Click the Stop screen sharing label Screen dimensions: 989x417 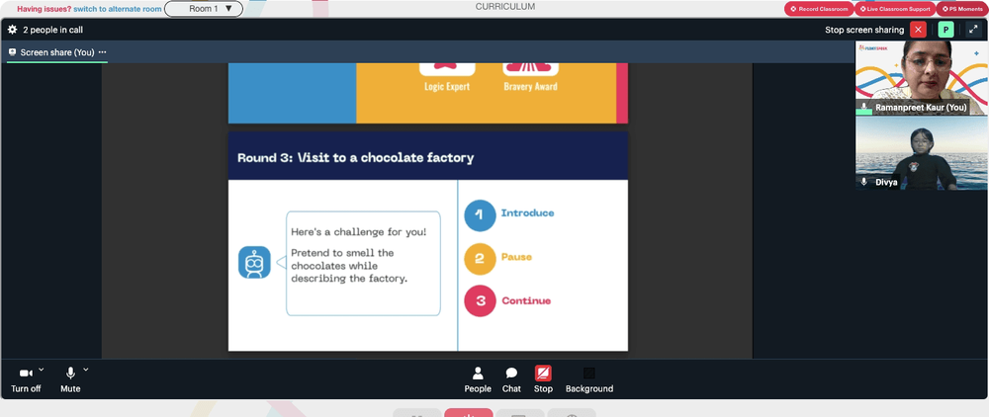(x=864, y=30)
